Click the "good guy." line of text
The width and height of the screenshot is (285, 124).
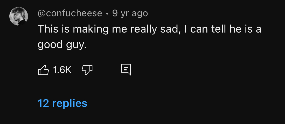coord(62,45)
